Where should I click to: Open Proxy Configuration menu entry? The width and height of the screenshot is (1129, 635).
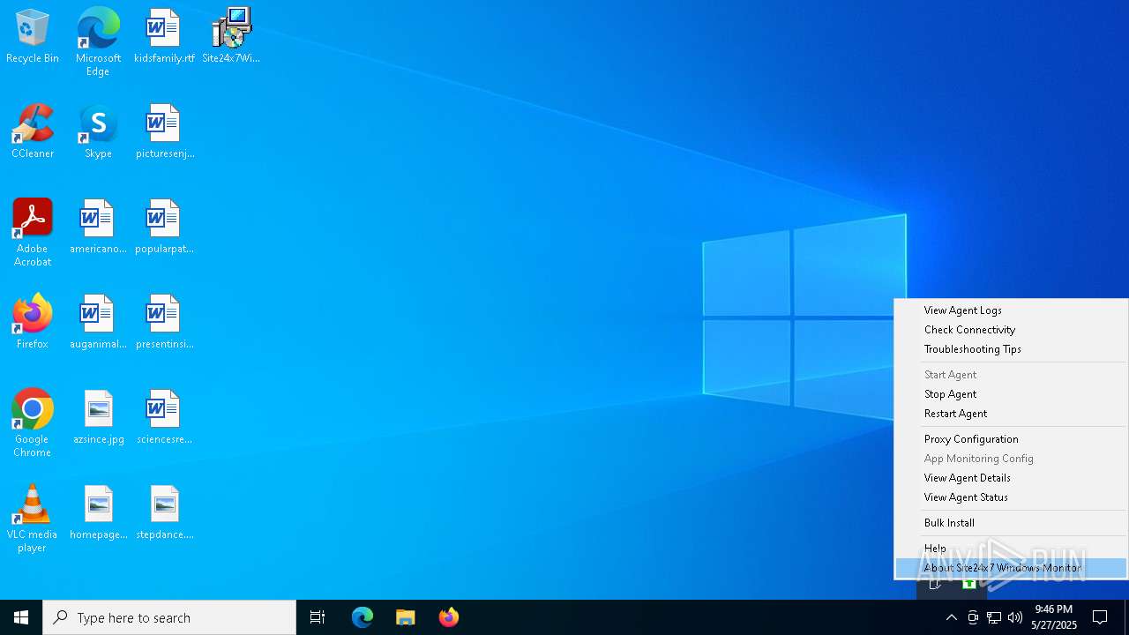pyautogui.click(x=1011, y=439)
